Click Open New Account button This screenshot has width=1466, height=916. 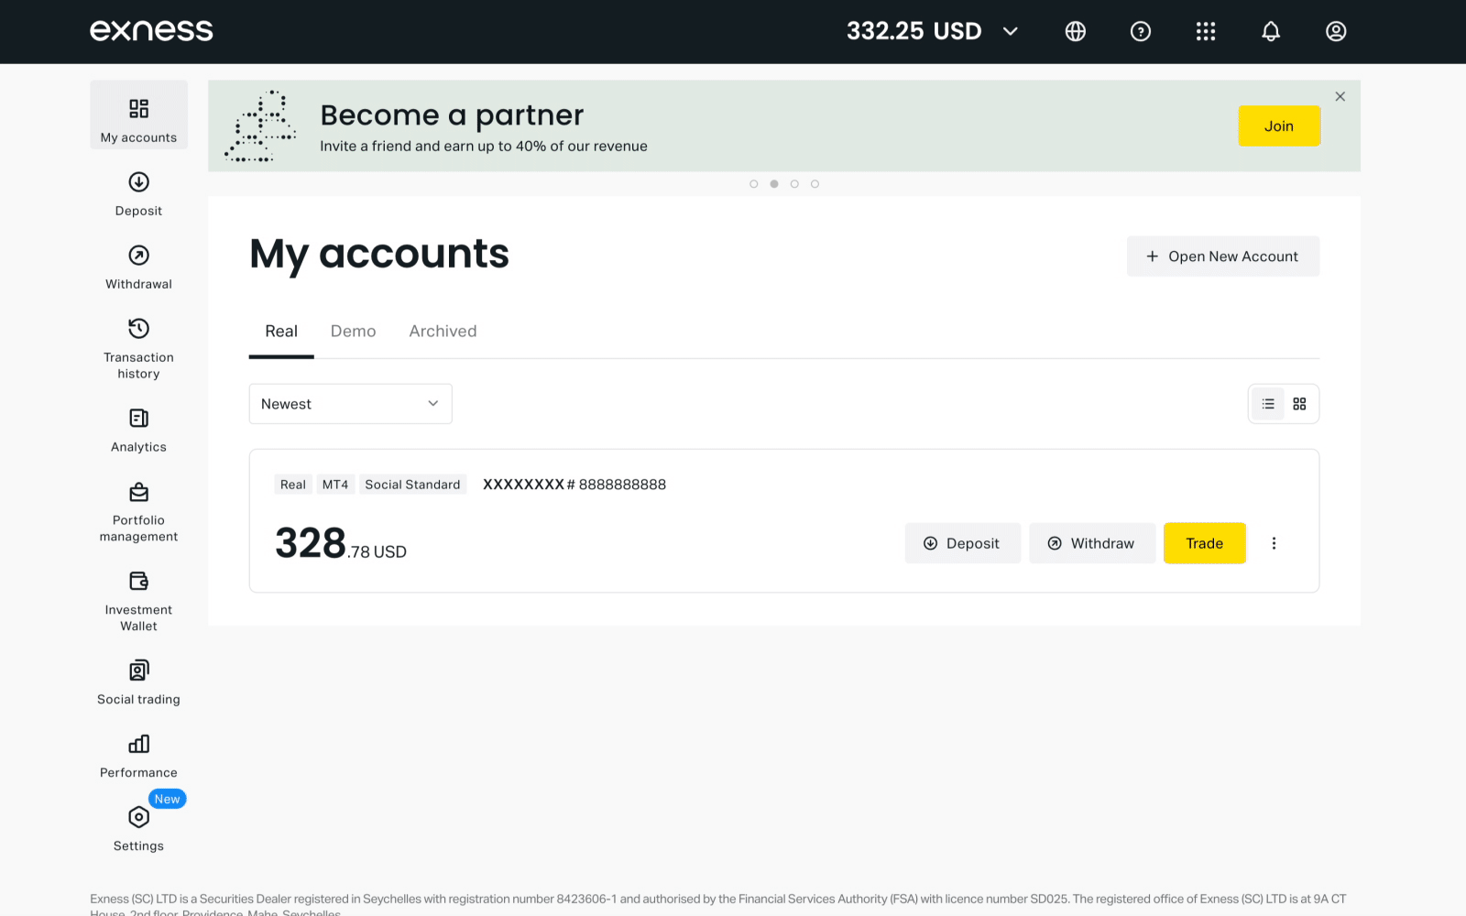click(x=1223, y=256)
